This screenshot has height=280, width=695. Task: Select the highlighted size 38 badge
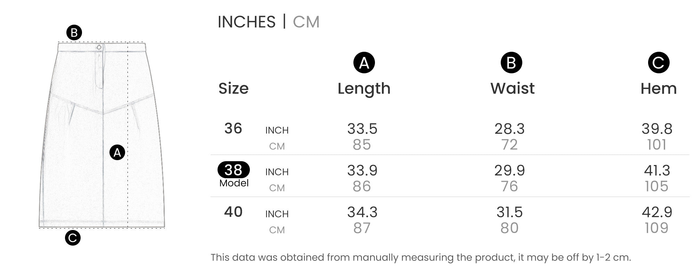[234, 170]
